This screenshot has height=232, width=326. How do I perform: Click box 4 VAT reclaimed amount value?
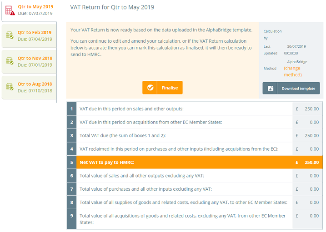coord(314,149)
